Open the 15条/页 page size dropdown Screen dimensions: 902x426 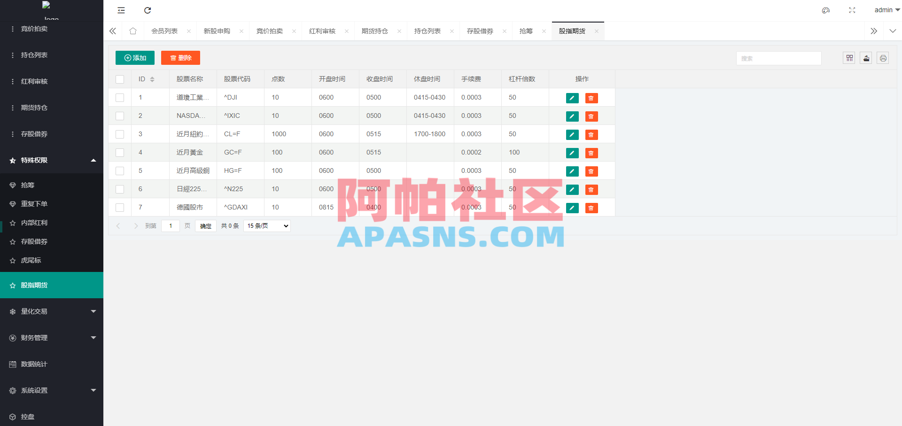266,225
